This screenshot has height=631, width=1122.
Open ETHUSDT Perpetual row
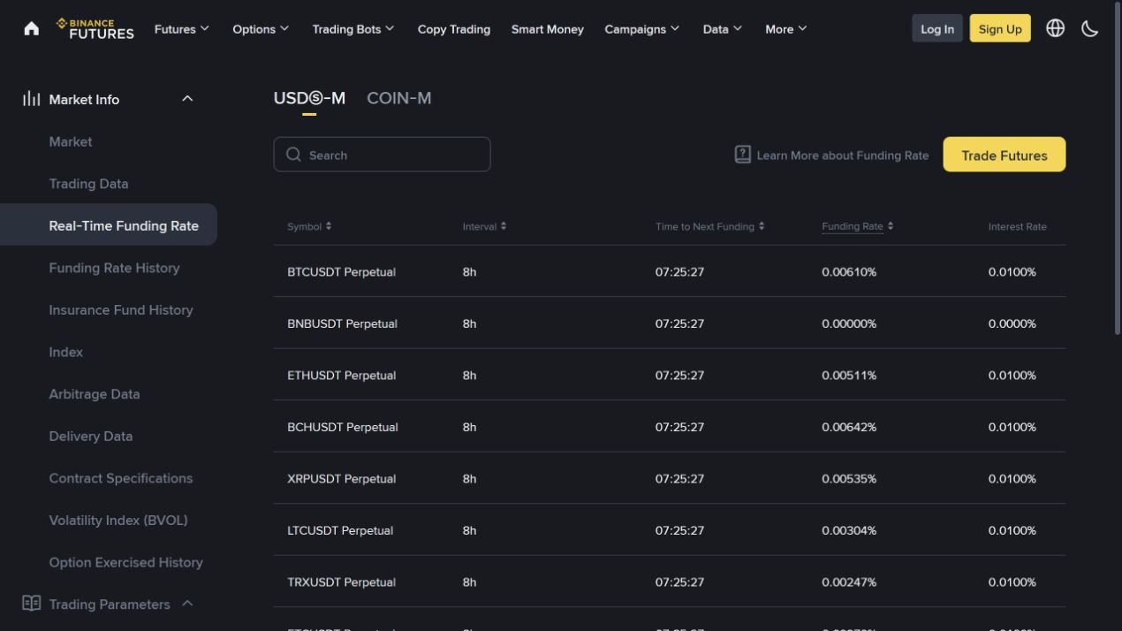click(669, 375)
